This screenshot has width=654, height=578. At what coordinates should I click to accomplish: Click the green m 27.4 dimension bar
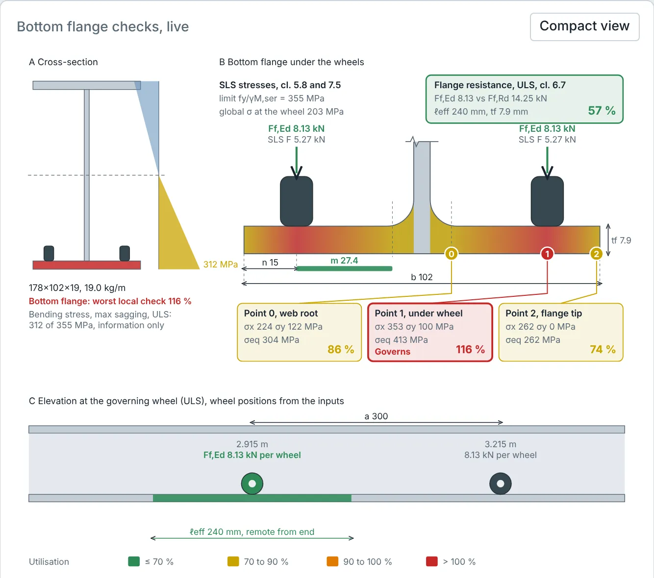(x=344, y=268)
